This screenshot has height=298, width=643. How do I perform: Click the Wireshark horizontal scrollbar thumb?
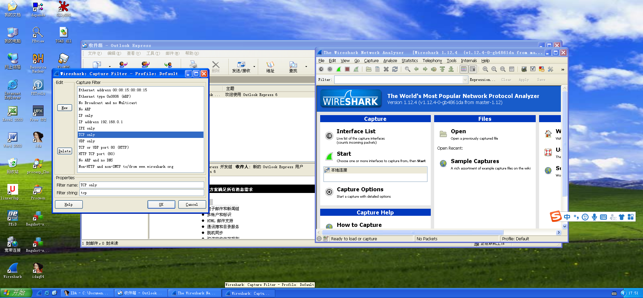[x=412, y=232]
